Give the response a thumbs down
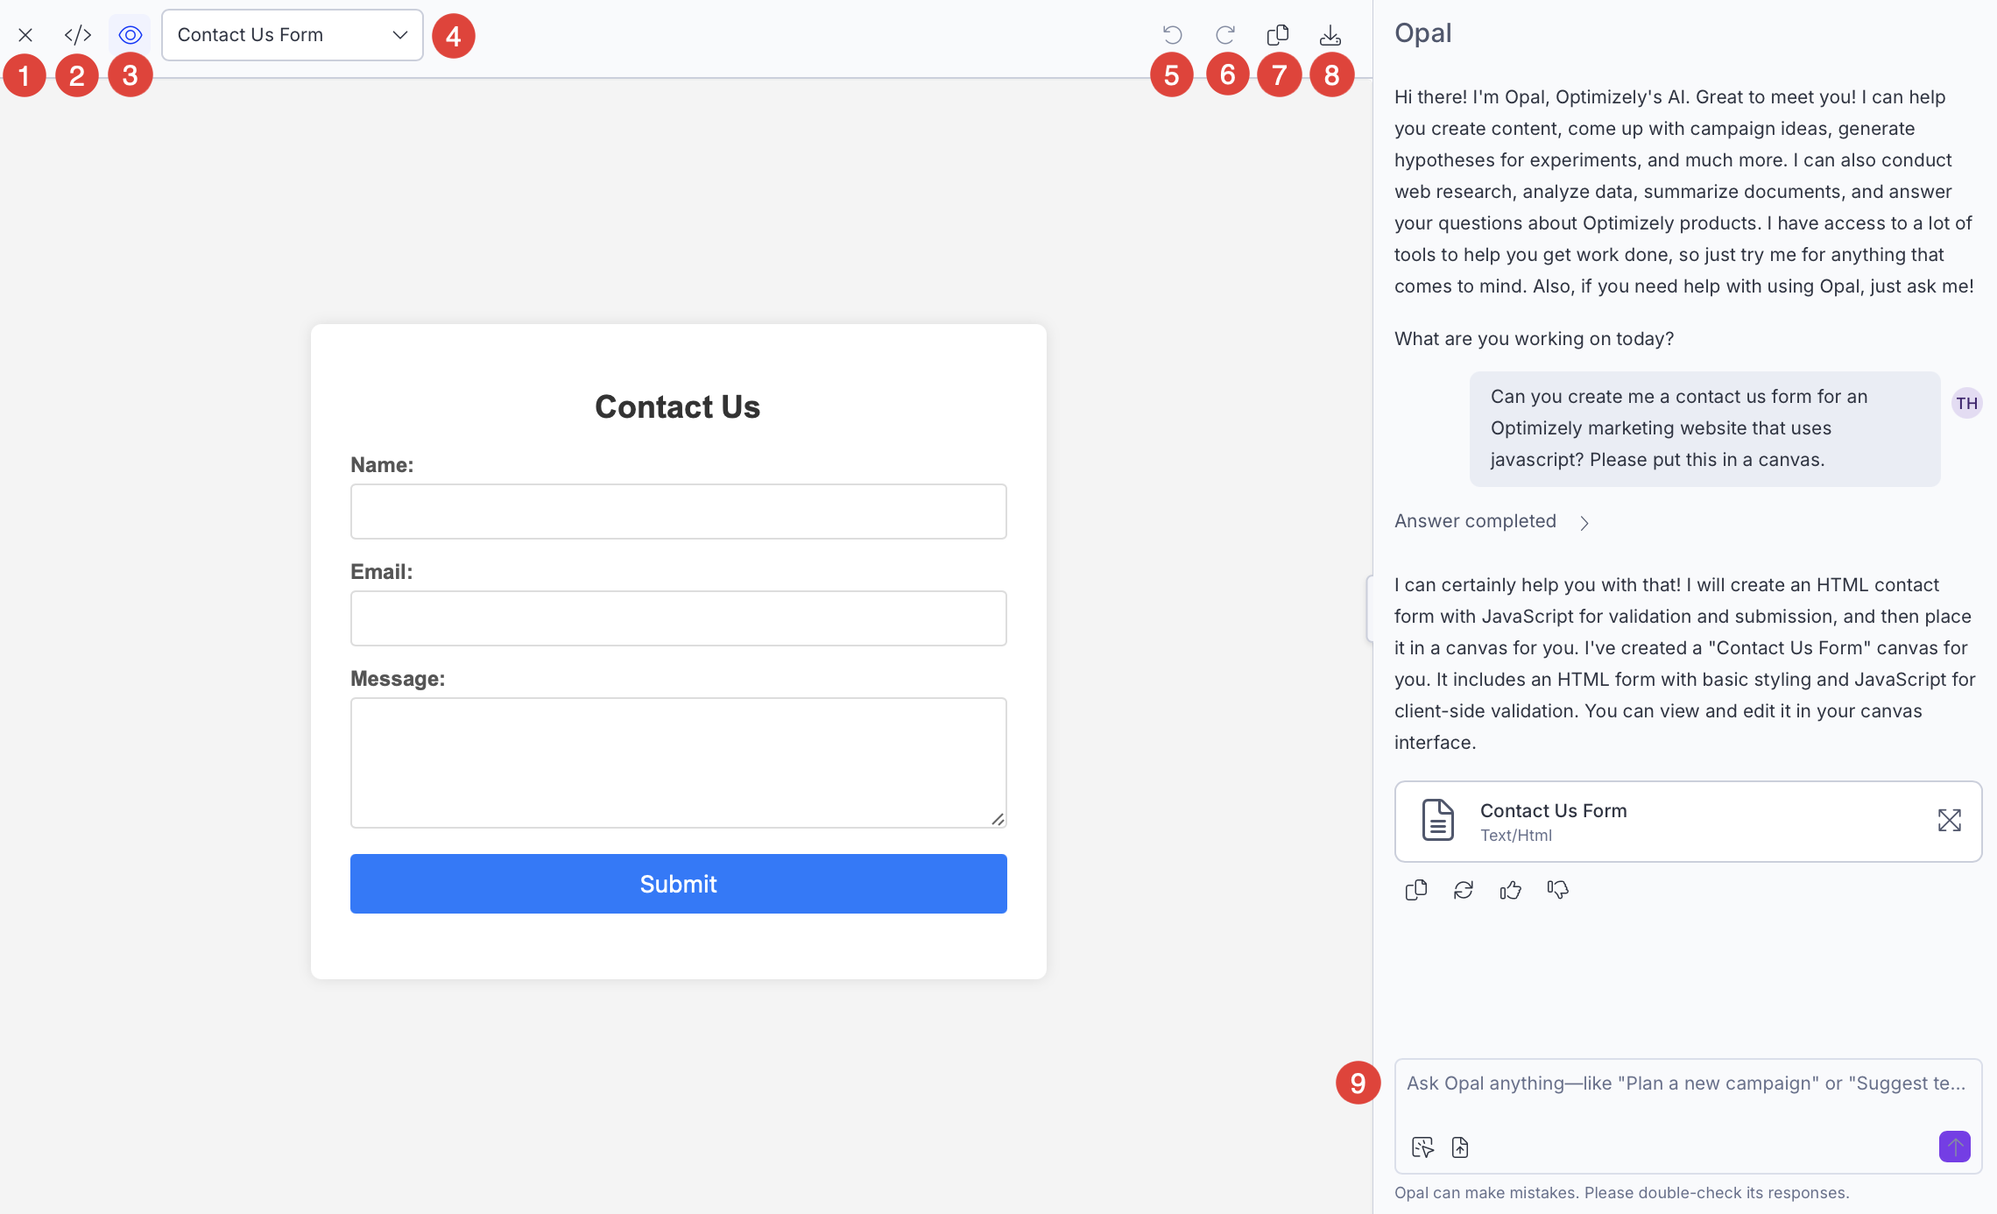This screenshot has height=1214, width=1997. tap(1558, 890)
